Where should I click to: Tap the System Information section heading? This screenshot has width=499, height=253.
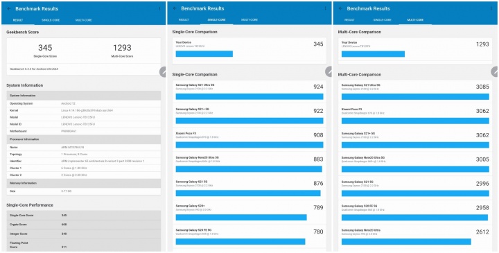(24, 85)
